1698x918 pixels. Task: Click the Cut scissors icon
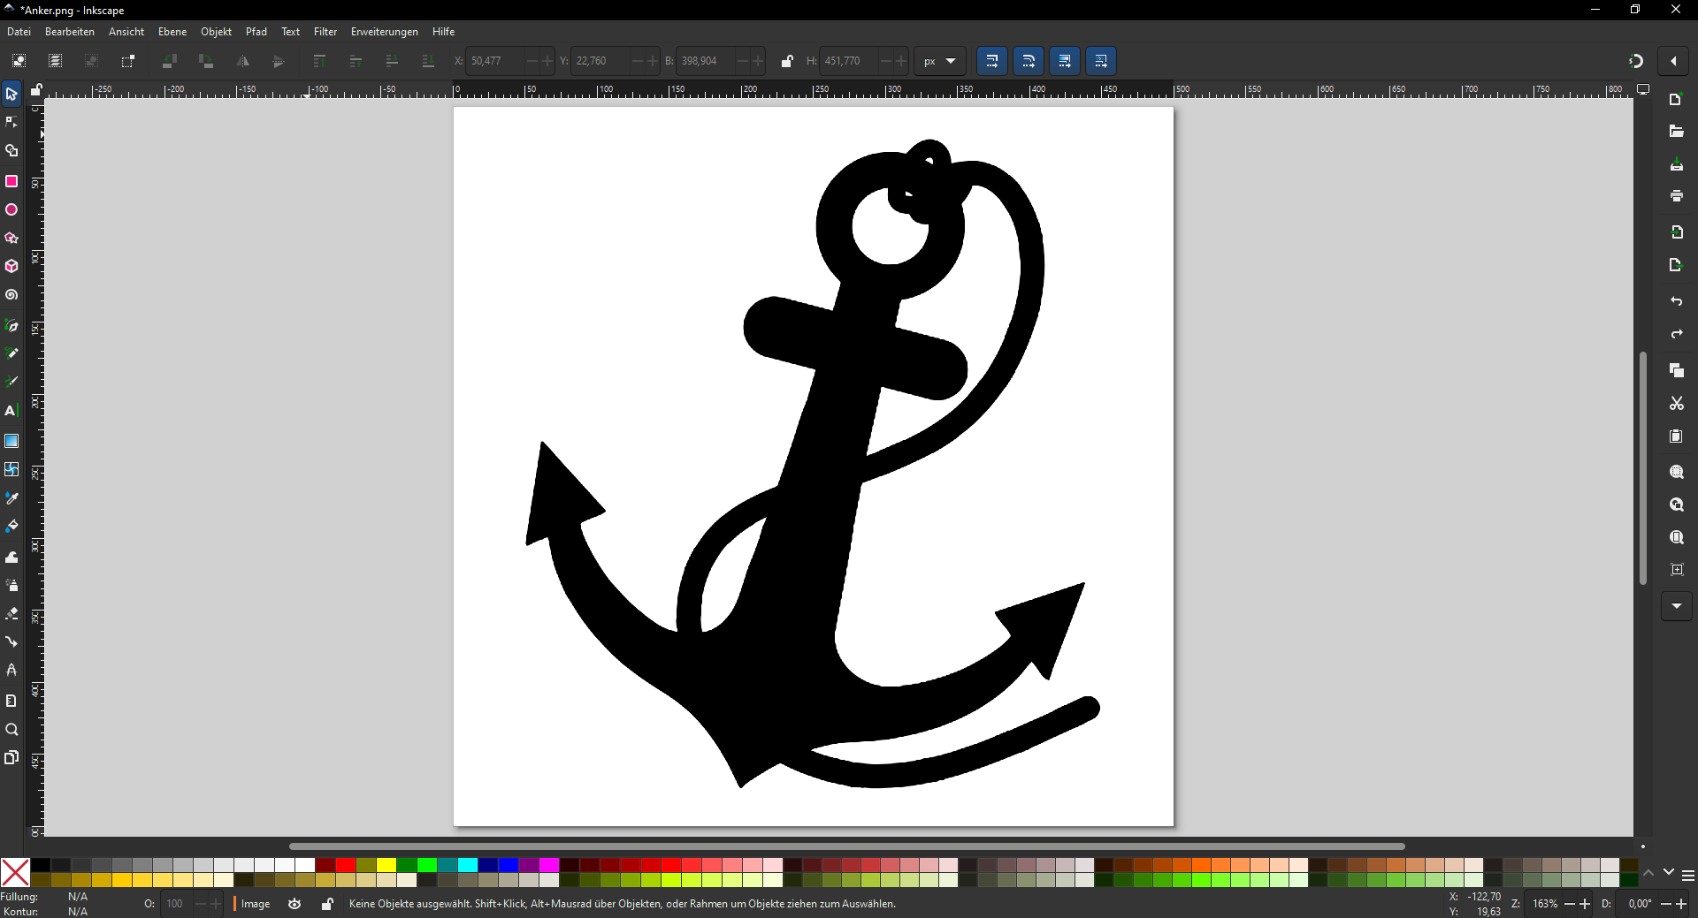click(x=1676, y=404)
